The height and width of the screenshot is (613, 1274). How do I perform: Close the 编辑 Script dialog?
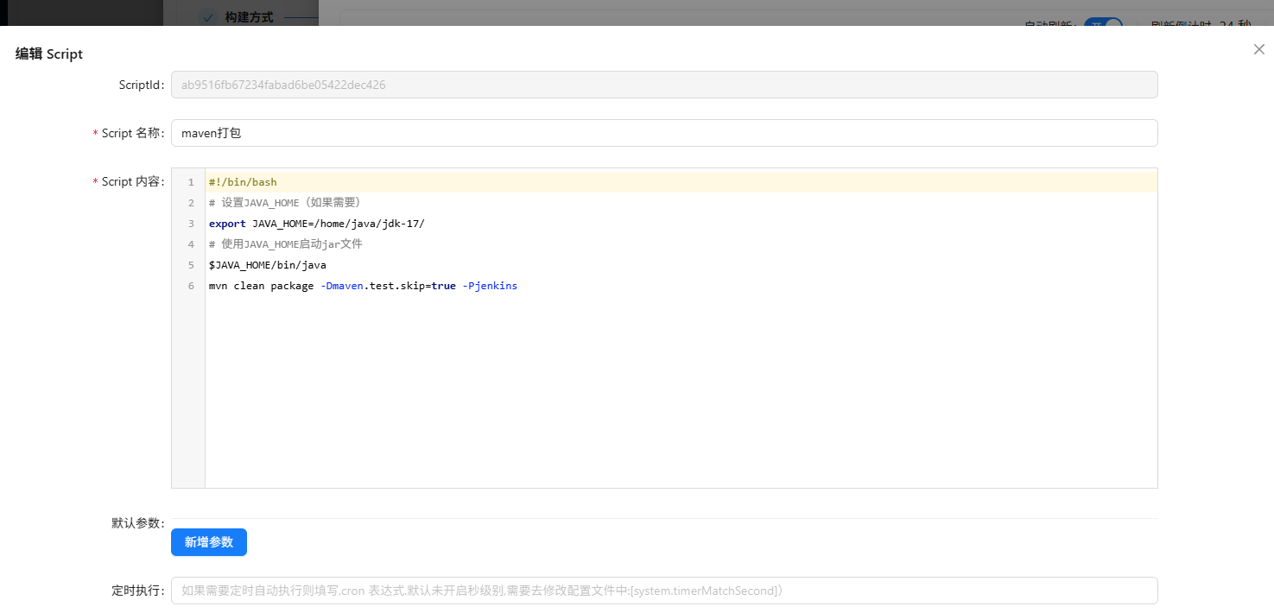[x=1259, y=49]
